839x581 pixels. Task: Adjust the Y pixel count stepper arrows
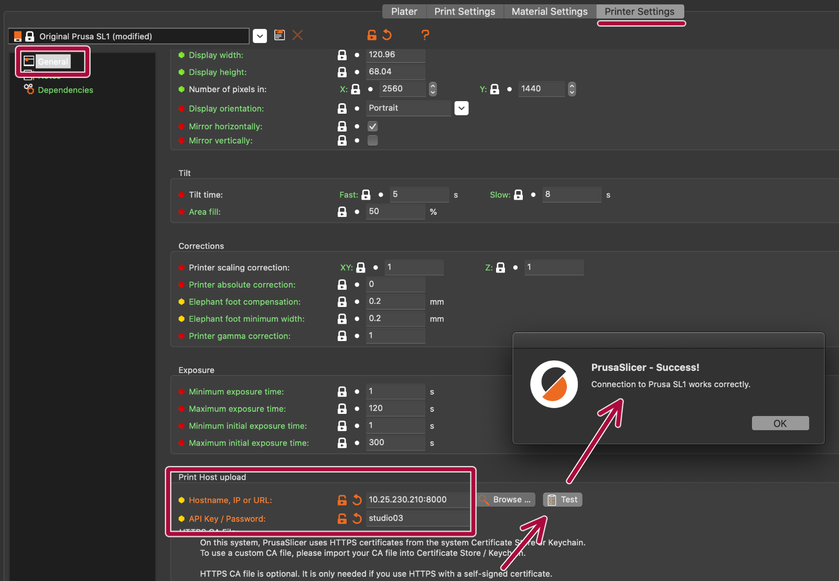[572, 89]
